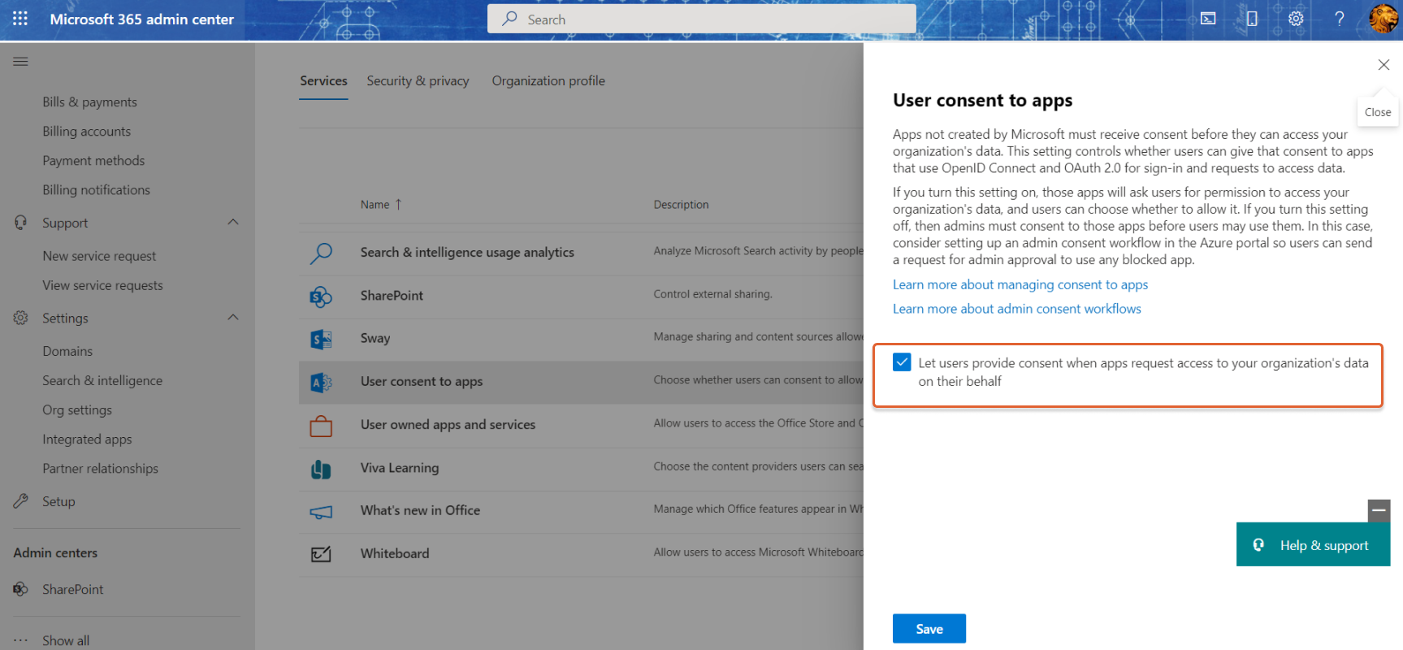Collapse the Settings section in the sidebar
Viewport: 1403px width, 650px height.
pos(233,318)
